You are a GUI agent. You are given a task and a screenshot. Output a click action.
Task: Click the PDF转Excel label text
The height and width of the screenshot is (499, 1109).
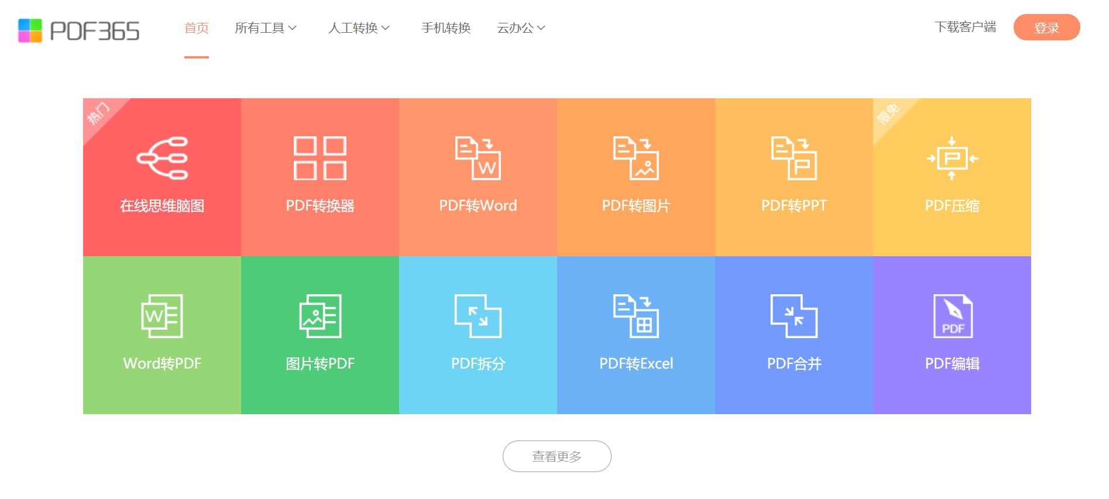pos(636,364)
